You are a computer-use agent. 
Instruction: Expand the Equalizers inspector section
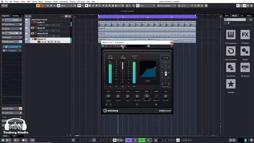[x=12, y=37]
